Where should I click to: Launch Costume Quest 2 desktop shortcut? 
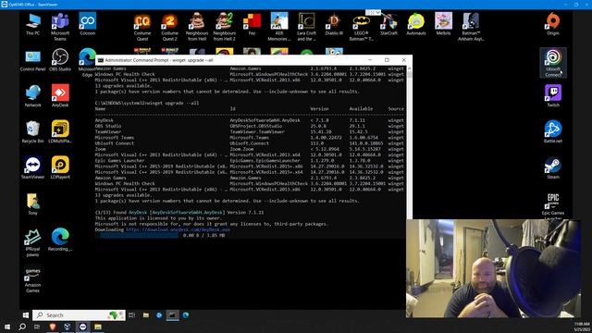click(x=169, y=27)
